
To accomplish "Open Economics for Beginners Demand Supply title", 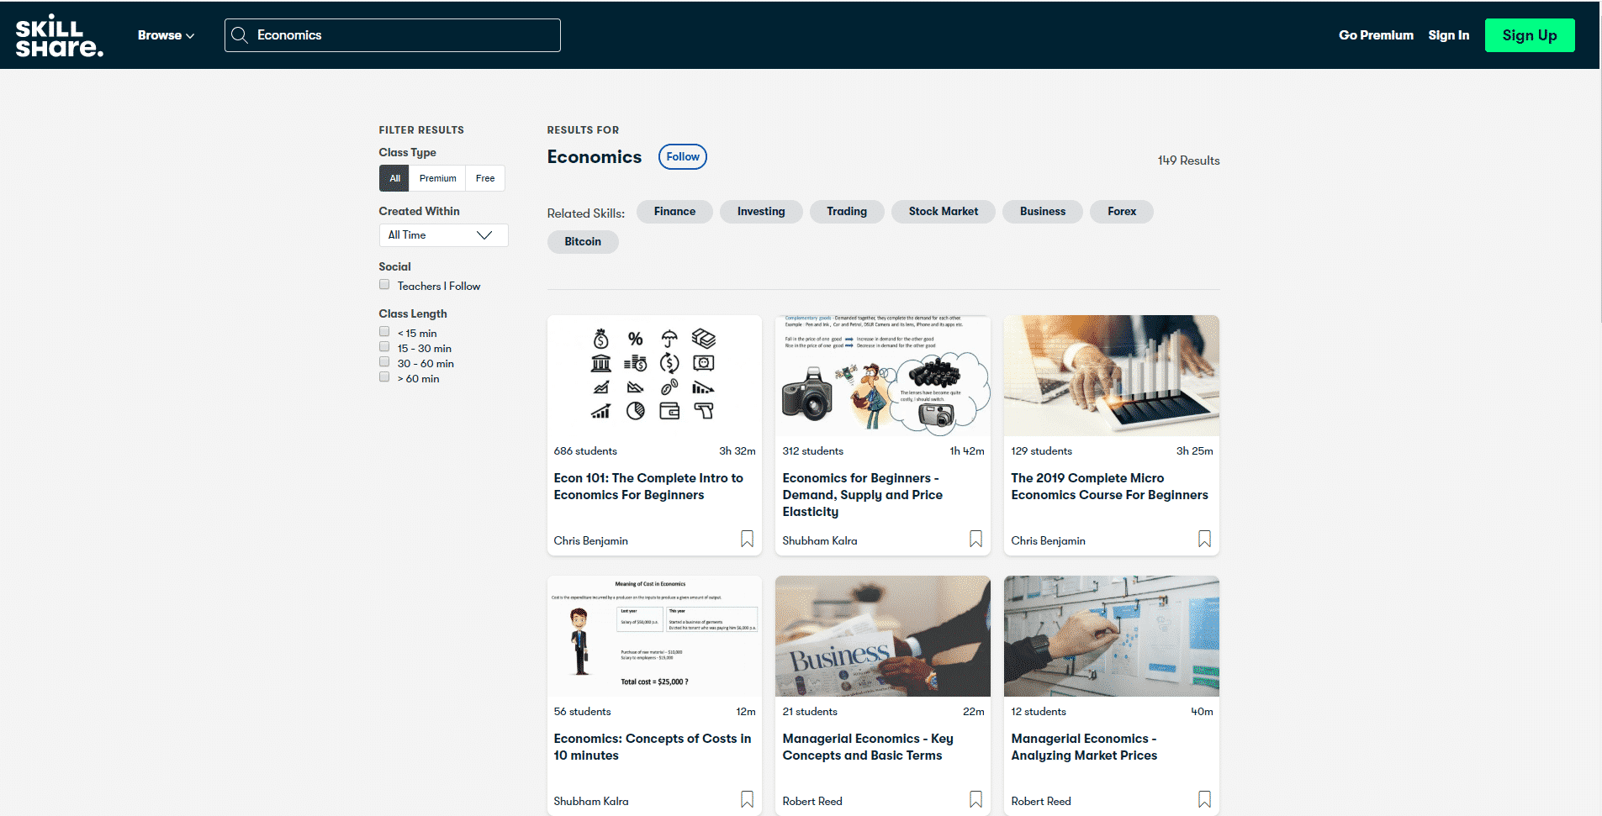I will point(862,495).
